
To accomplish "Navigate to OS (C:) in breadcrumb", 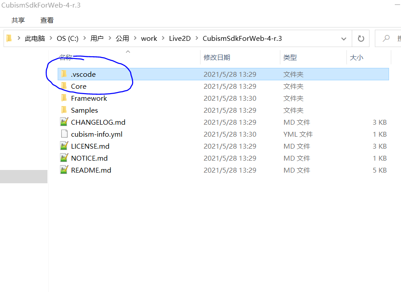I will [x=67, y=39].
